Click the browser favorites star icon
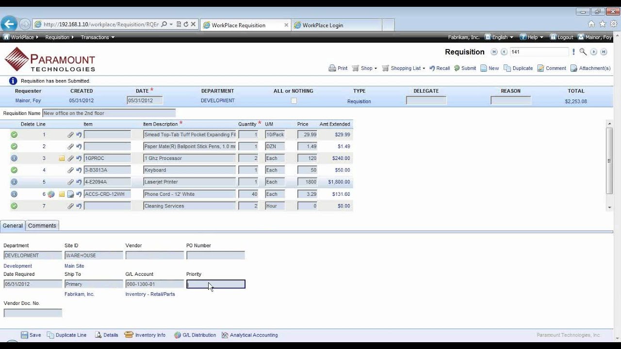 tap(603, 24)
